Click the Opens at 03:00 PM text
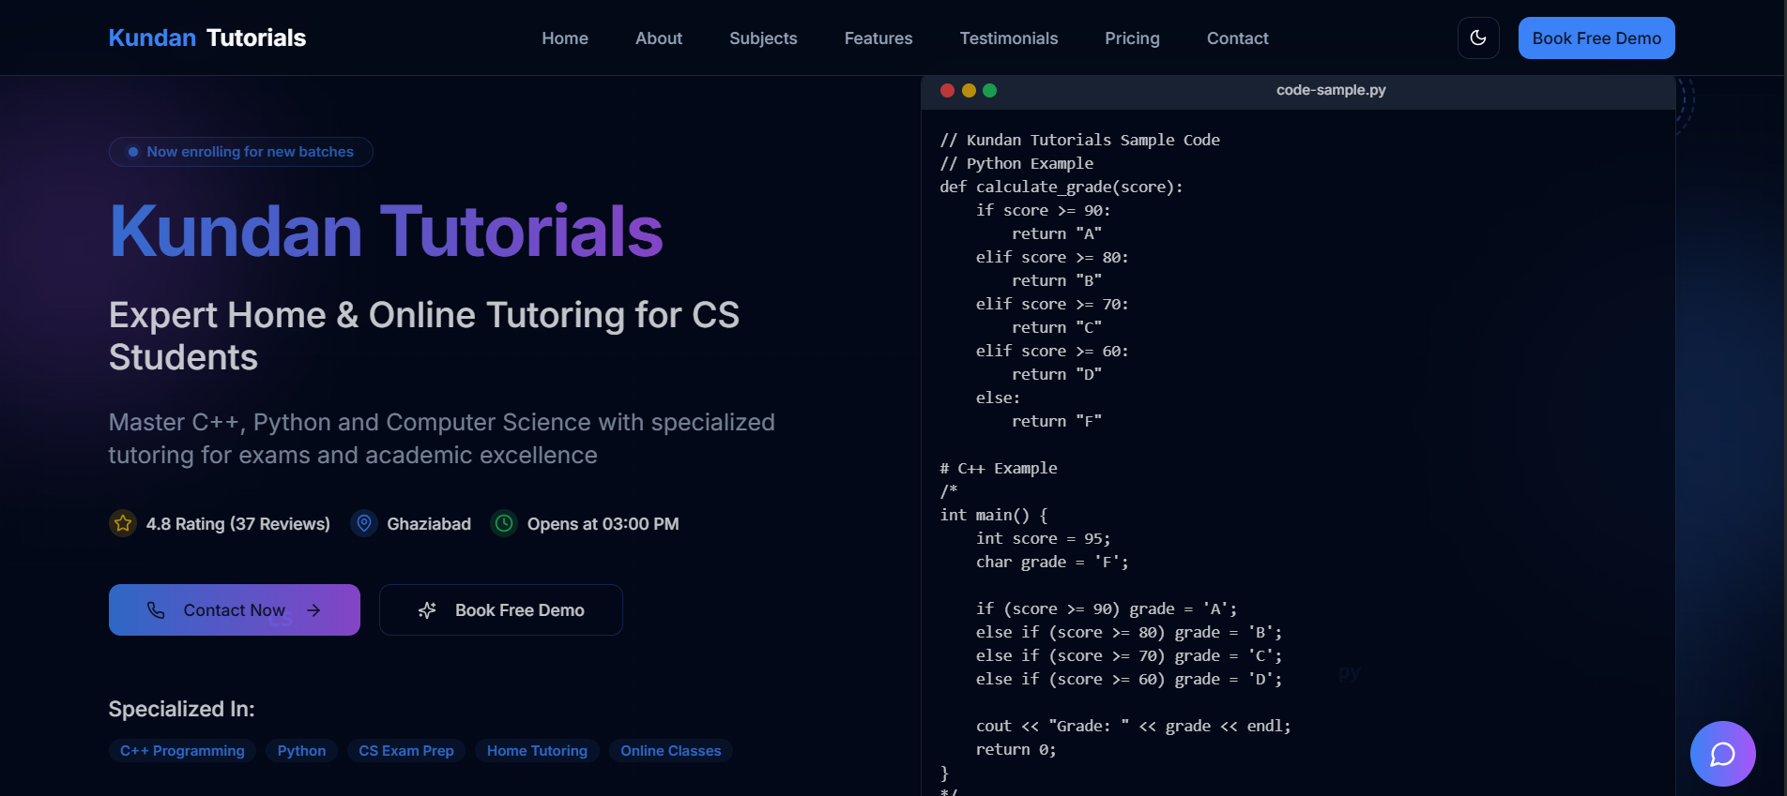Screen dimensions: 1787x796 pos(603,524)
